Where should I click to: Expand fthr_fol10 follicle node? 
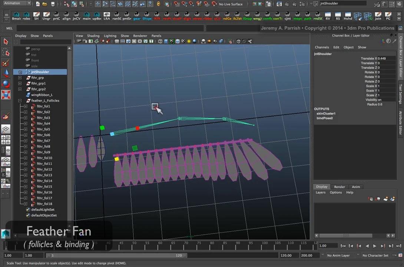[x=26, y=158]
